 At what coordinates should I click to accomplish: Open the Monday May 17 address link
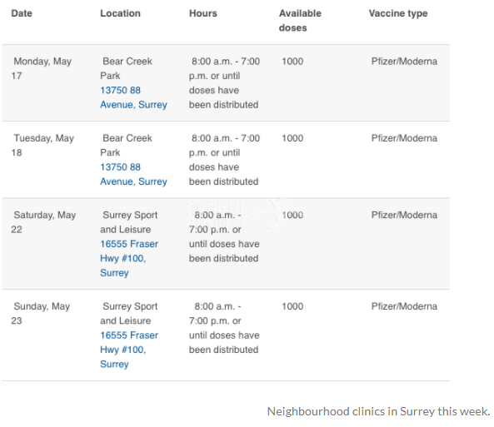point(133,97)
